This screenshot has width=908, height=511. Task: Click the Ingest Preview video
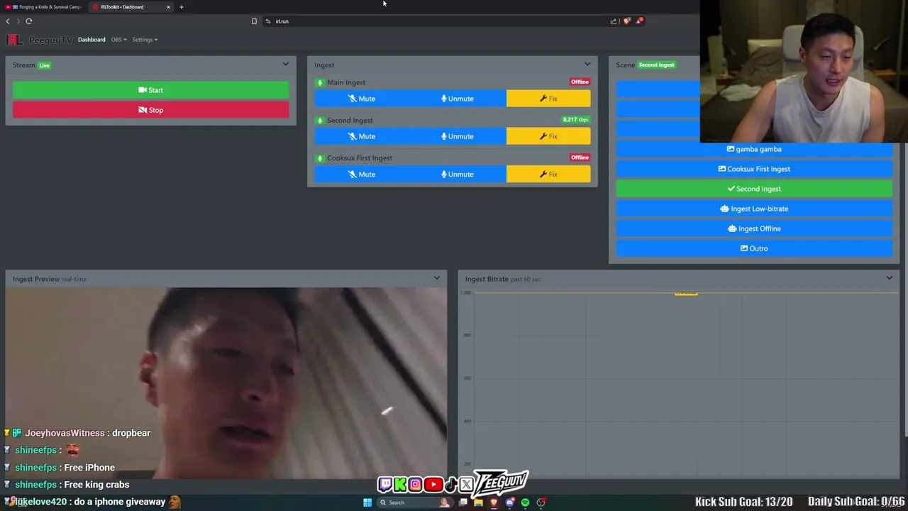point(226,383)
